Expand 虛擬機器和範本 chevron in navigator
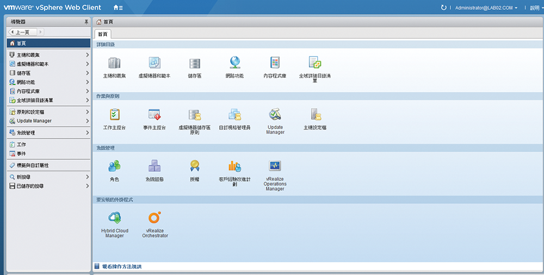 point(87,64)
